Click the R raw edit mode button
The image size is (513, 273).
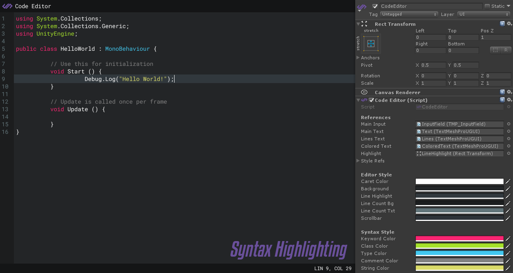point(506,50)
